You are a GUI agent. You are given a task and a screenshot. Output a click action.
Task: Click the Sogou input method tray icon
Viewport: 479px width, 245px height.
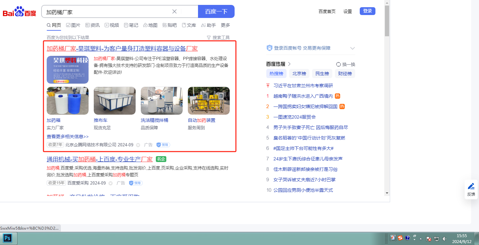[x=400, y=238]
